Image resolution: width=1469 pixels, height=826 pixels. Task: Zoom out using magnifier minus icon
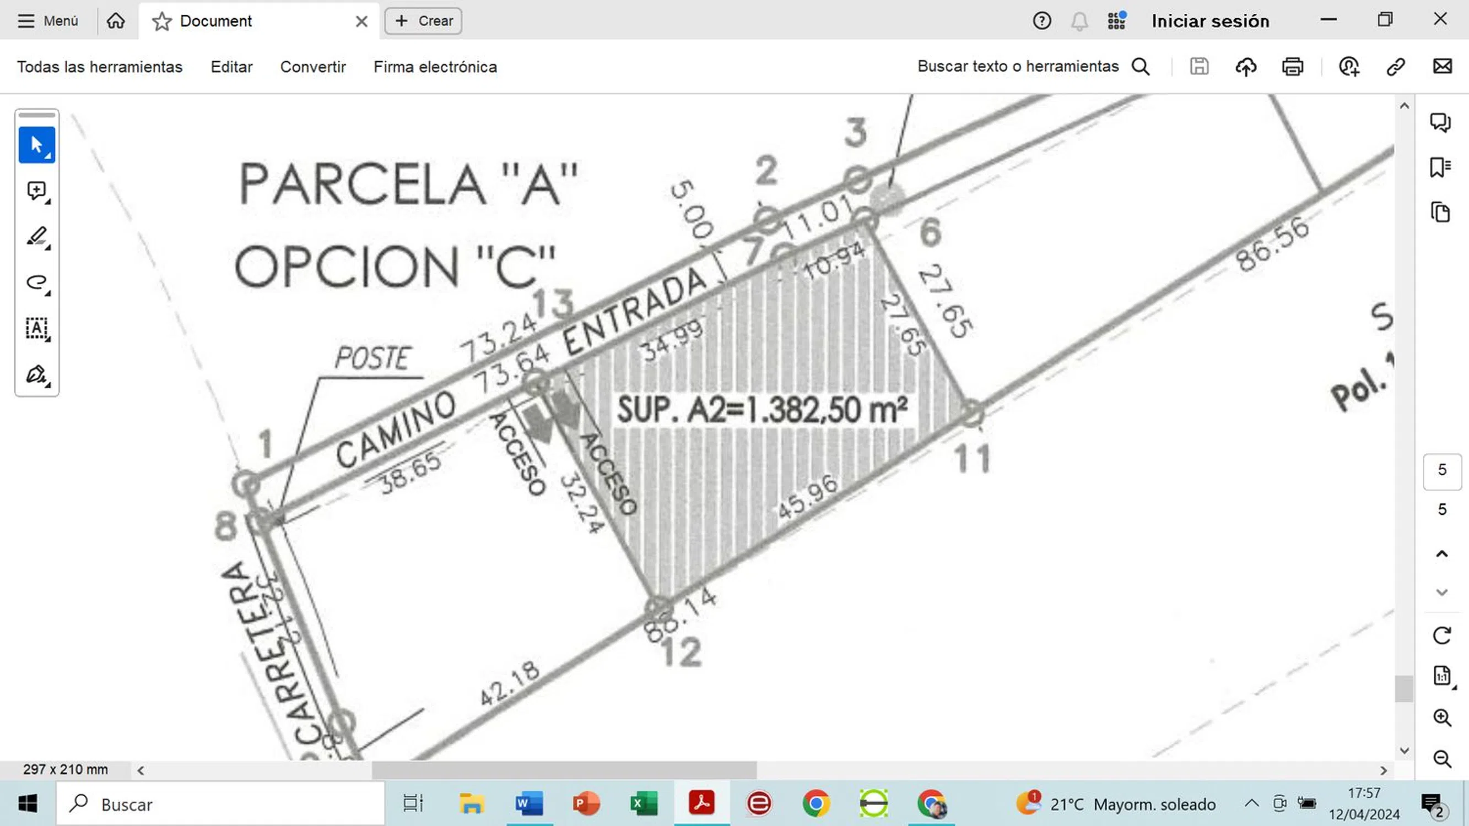1441,759
